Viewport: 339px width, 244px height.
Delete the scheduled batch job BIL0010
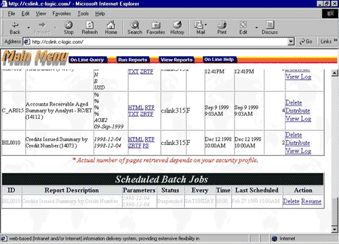point(291,201)
